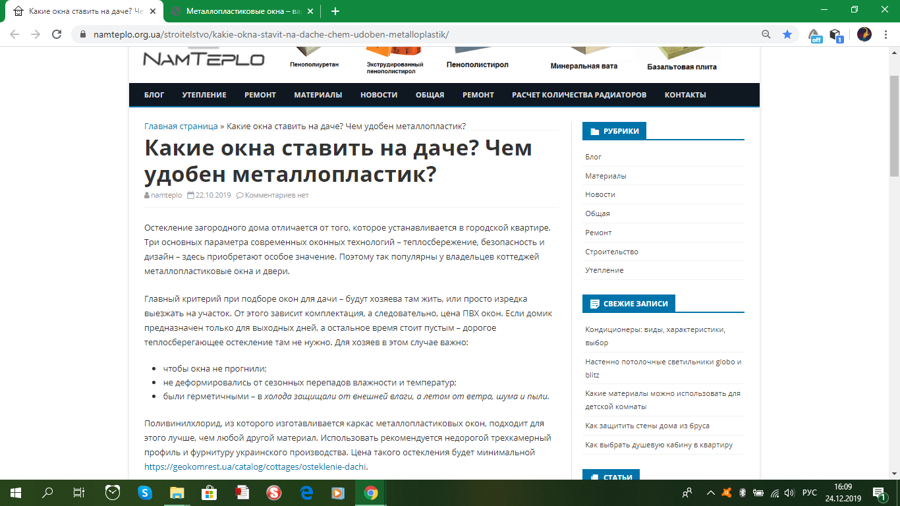The width and height of the screenshot is (900, 506).
Task: Open post Как защитить стены дома из бруса
Action: 647,426
